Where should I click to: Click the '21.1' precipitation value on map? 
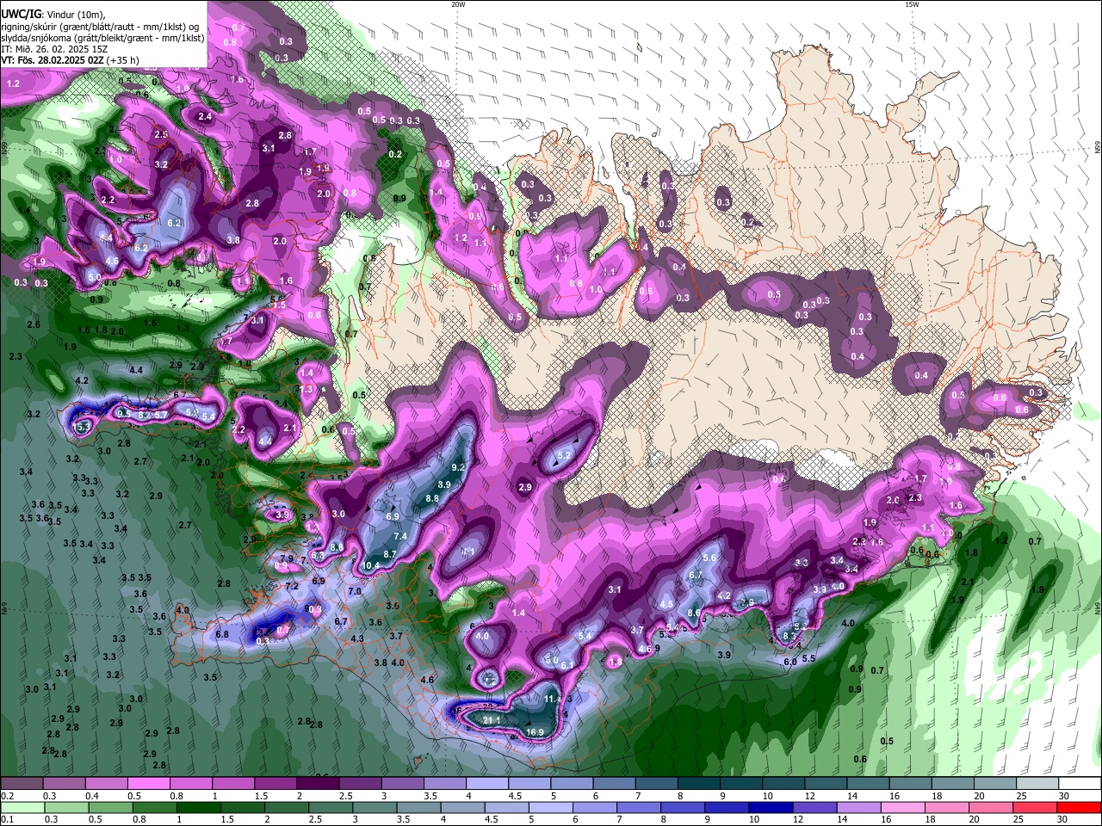click(492, 720)
